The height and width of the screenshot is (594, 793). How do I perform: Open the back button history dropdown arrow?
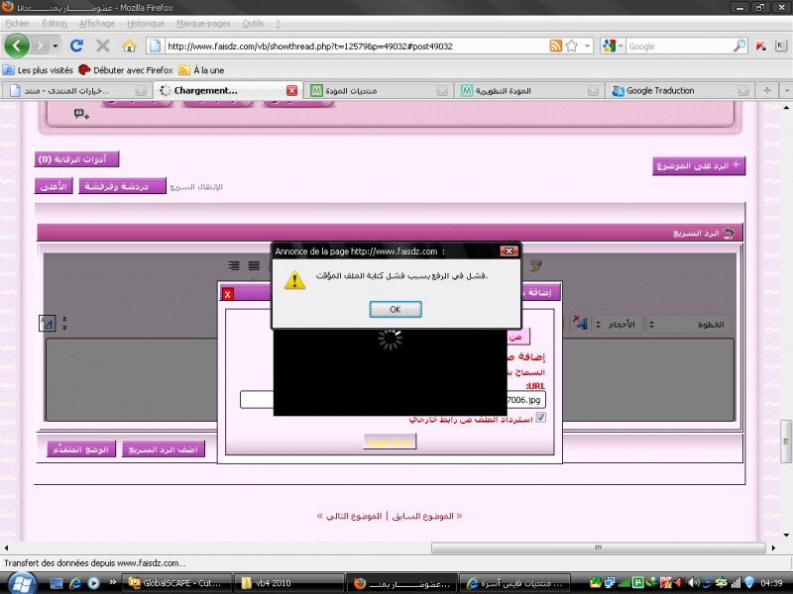56,46
